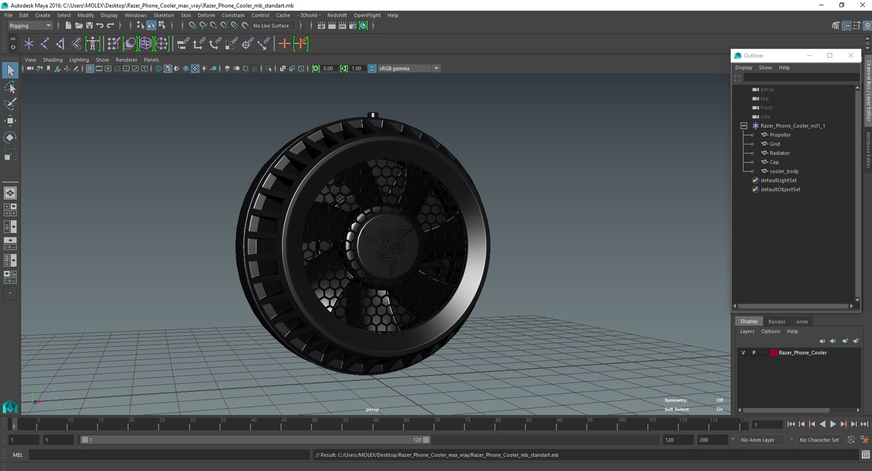Viewport: 872px width, 471px height.
Task: Activate the Paint Selection tool
Action: [x=10, y=104]
